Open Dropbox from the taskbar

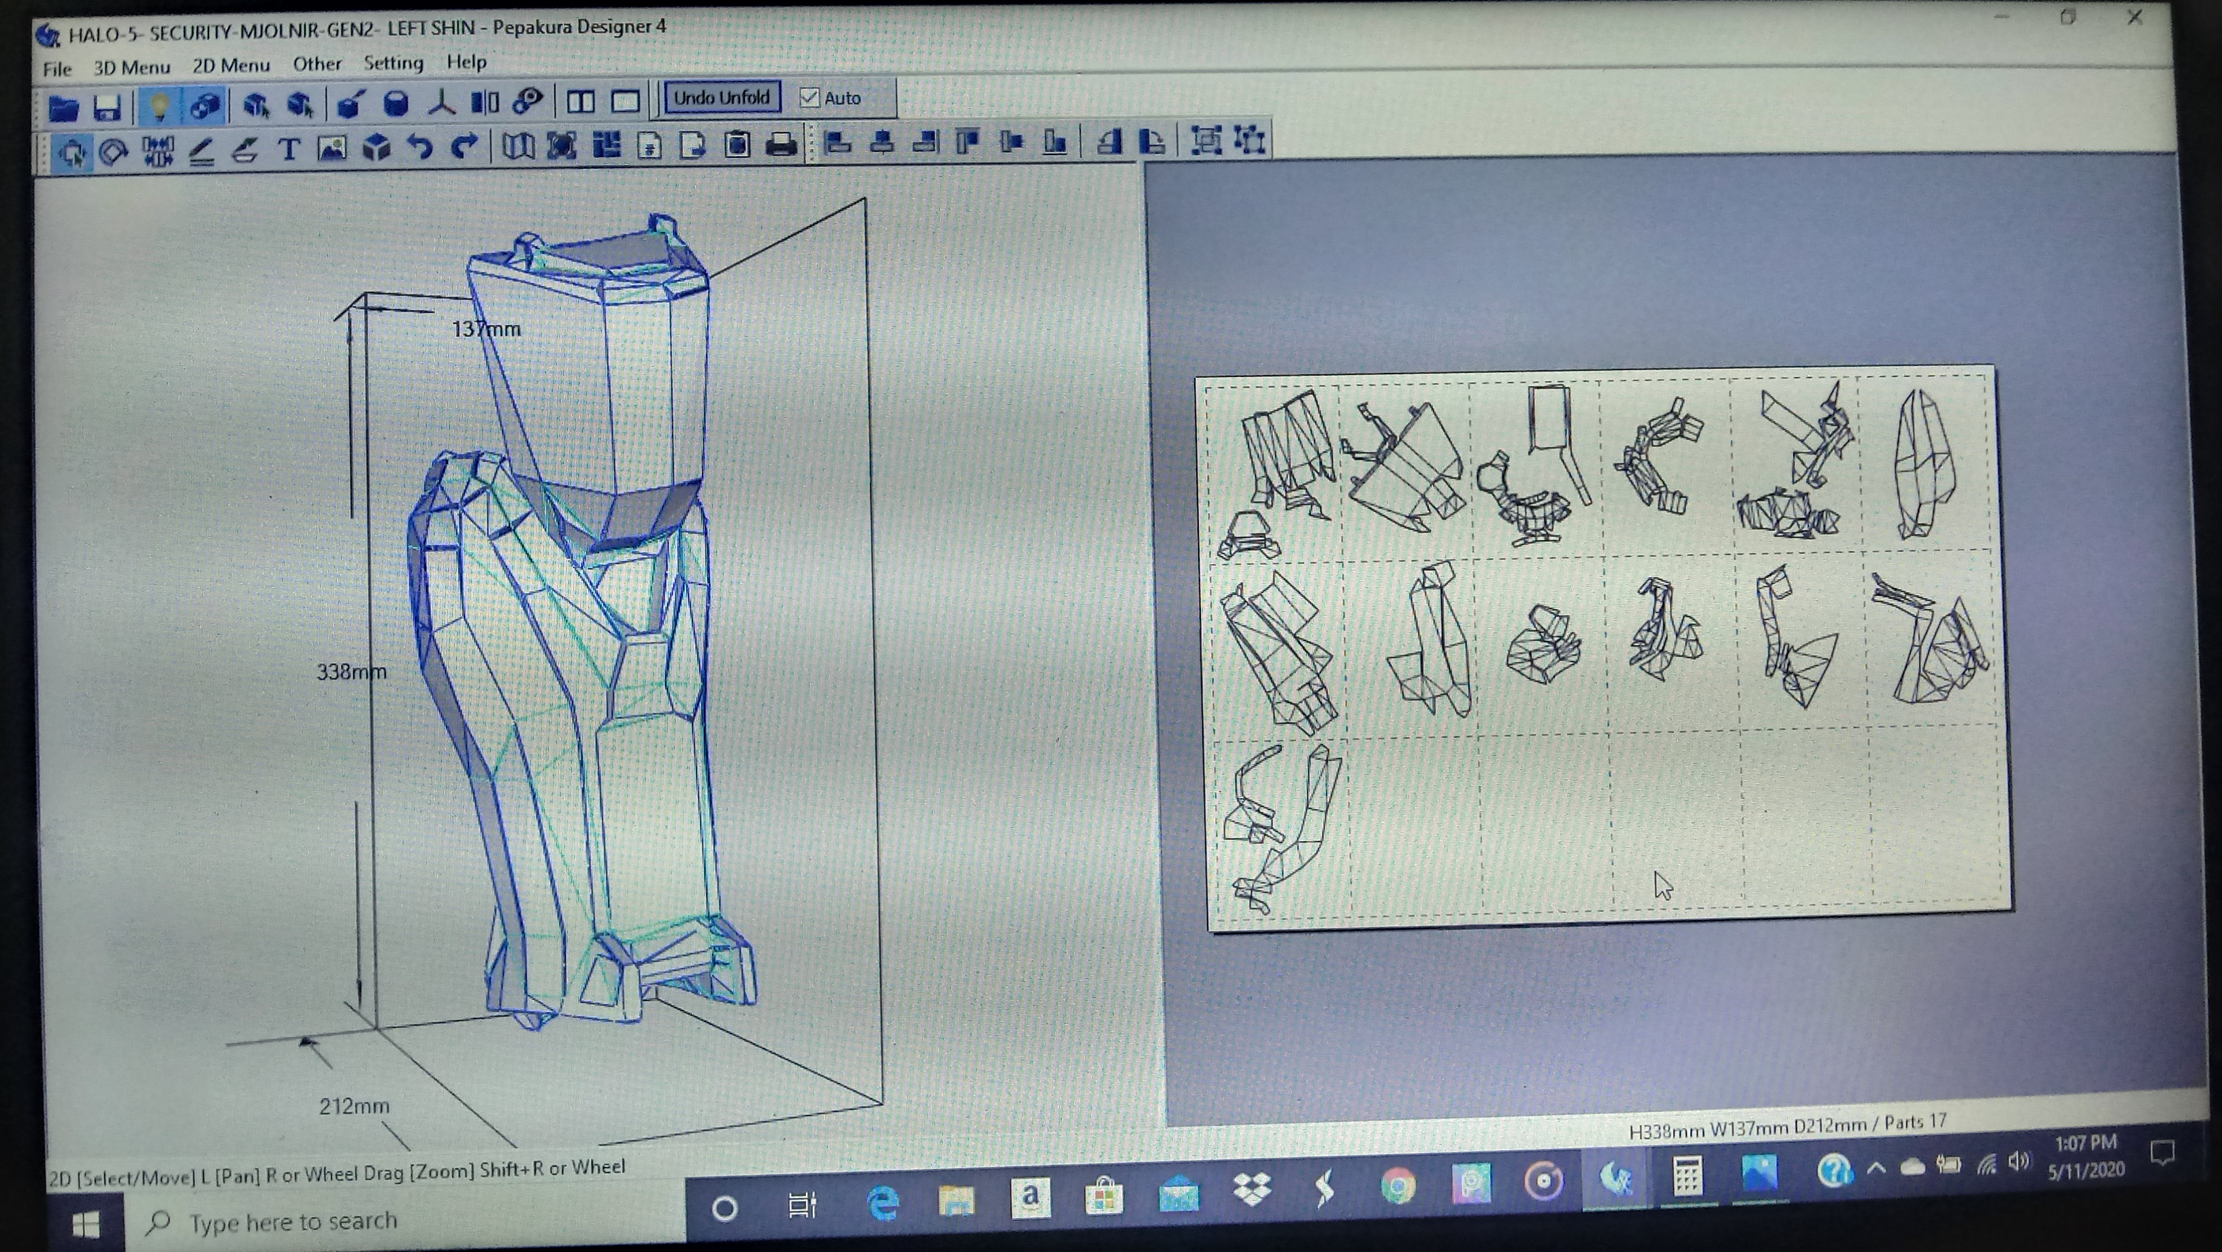click(x=1252, y=1191)
